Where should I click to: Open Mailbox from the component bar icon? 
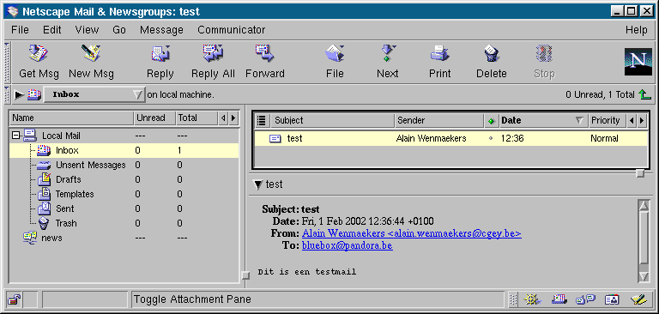click(559, 299)
